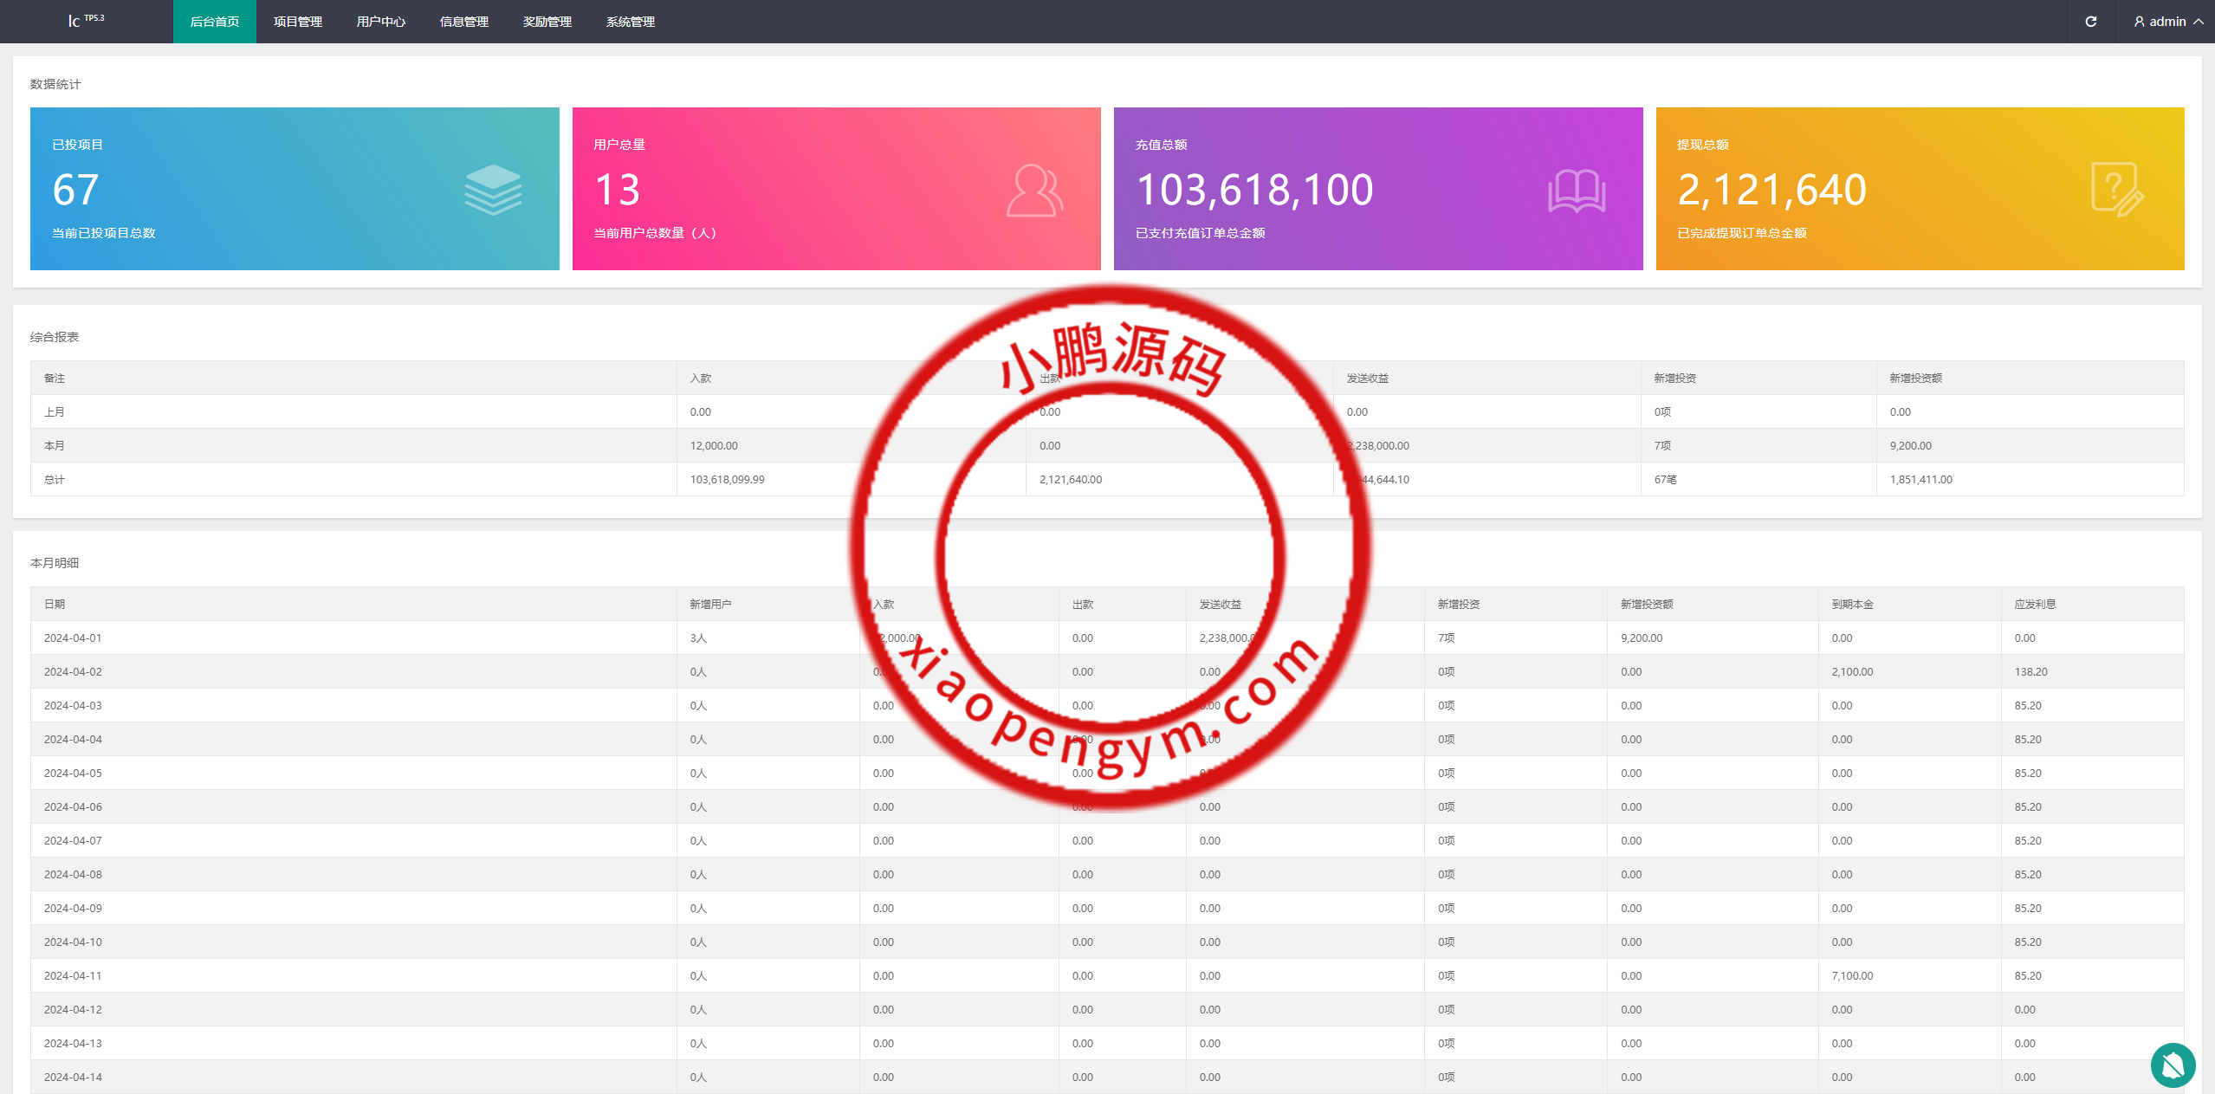This screenshot has height=1094, width=2215.
Task: Click the admin user avatar icon
Action: 2139,22
